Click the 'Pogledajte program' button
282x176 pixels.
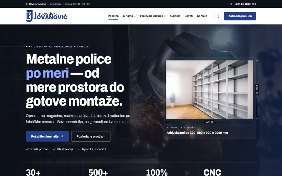click(91, 136)
